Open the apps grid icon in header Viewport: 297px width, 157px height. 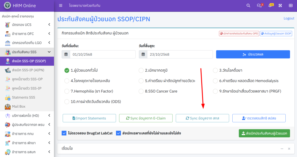[291, 5]
